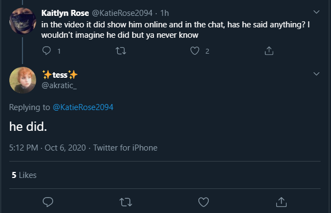Click the Twitter for iPhone source label
Viewport: 331px width, 213px height.
click(125, 148)
